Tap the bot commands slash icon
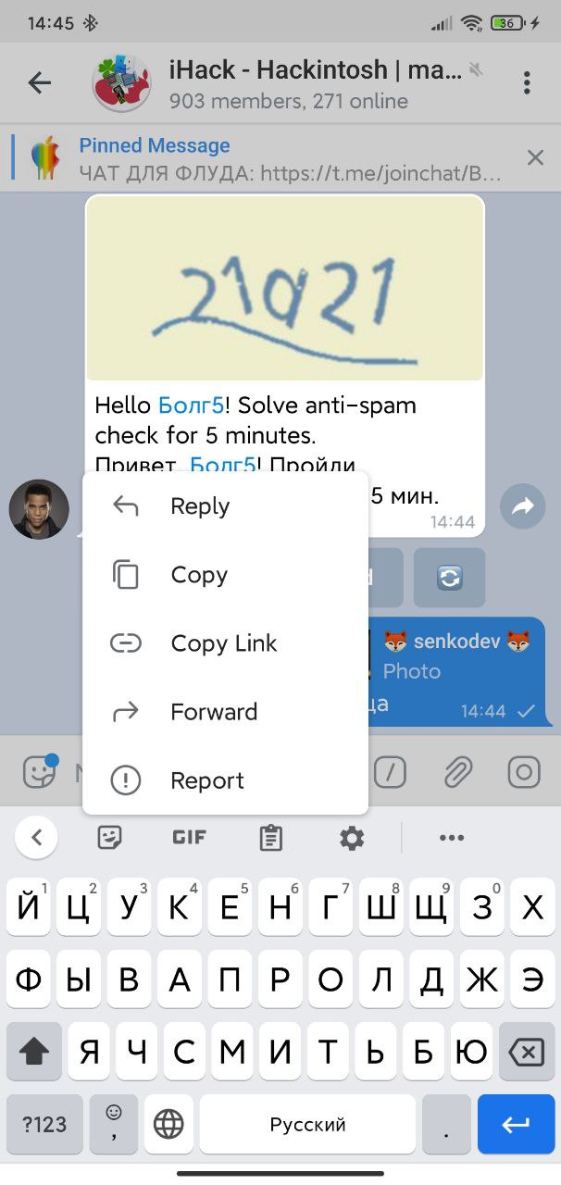561x1185 pixels. tap(390, 772)
